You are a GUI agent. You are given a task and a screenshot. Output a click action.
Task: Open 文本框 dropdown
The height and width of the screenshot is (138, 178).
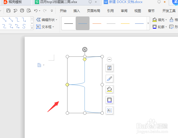(45, 27)
